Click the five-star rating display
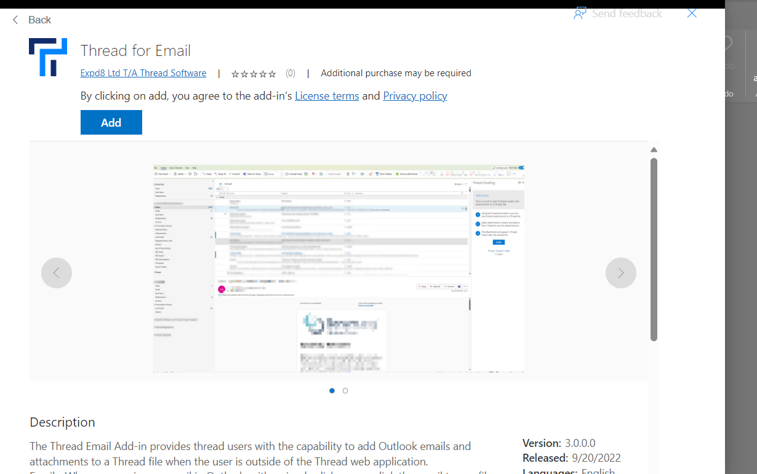Image resolution: width=757 pixels, height=474 pixels. pyautogui.click(x=254, y=74)
